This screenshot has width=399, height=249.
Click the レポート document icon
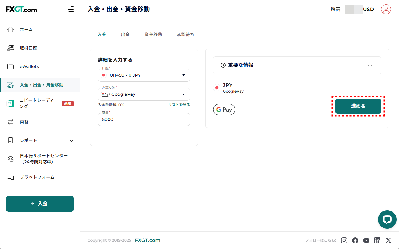[x=10, y=140]
